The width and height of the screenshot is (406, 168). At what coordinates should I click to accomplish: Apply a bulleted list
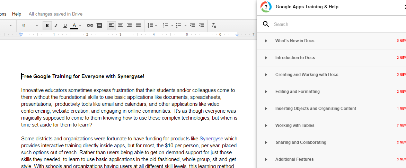click(x=179, y=26)
